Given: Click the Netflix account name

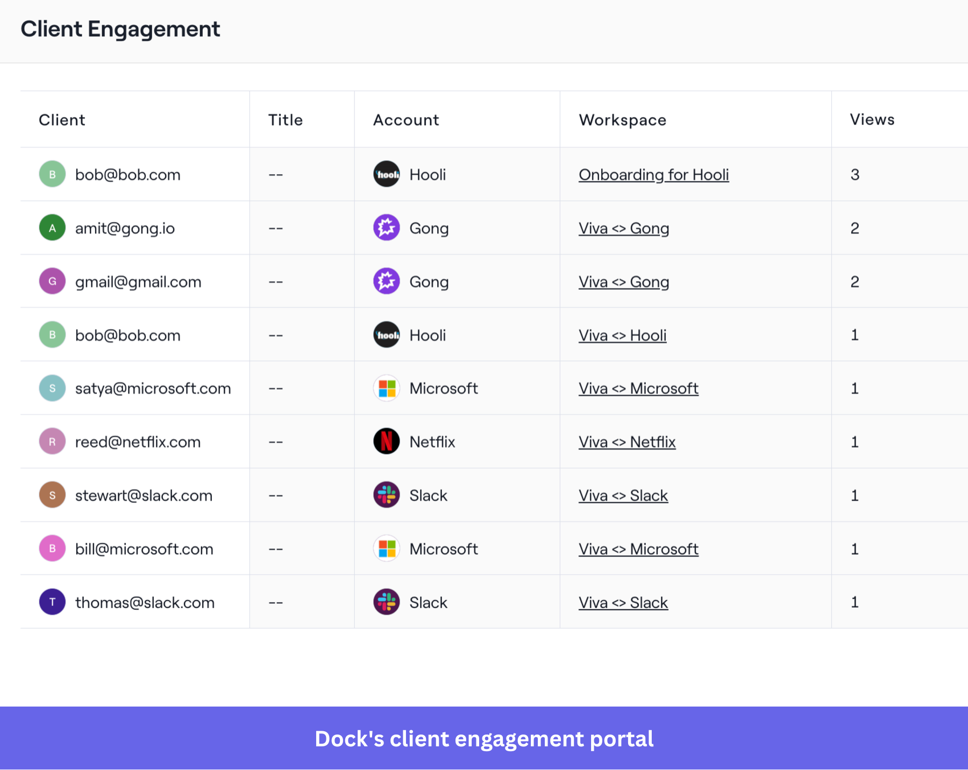Looking at the screenshot, I should (432, 442).
